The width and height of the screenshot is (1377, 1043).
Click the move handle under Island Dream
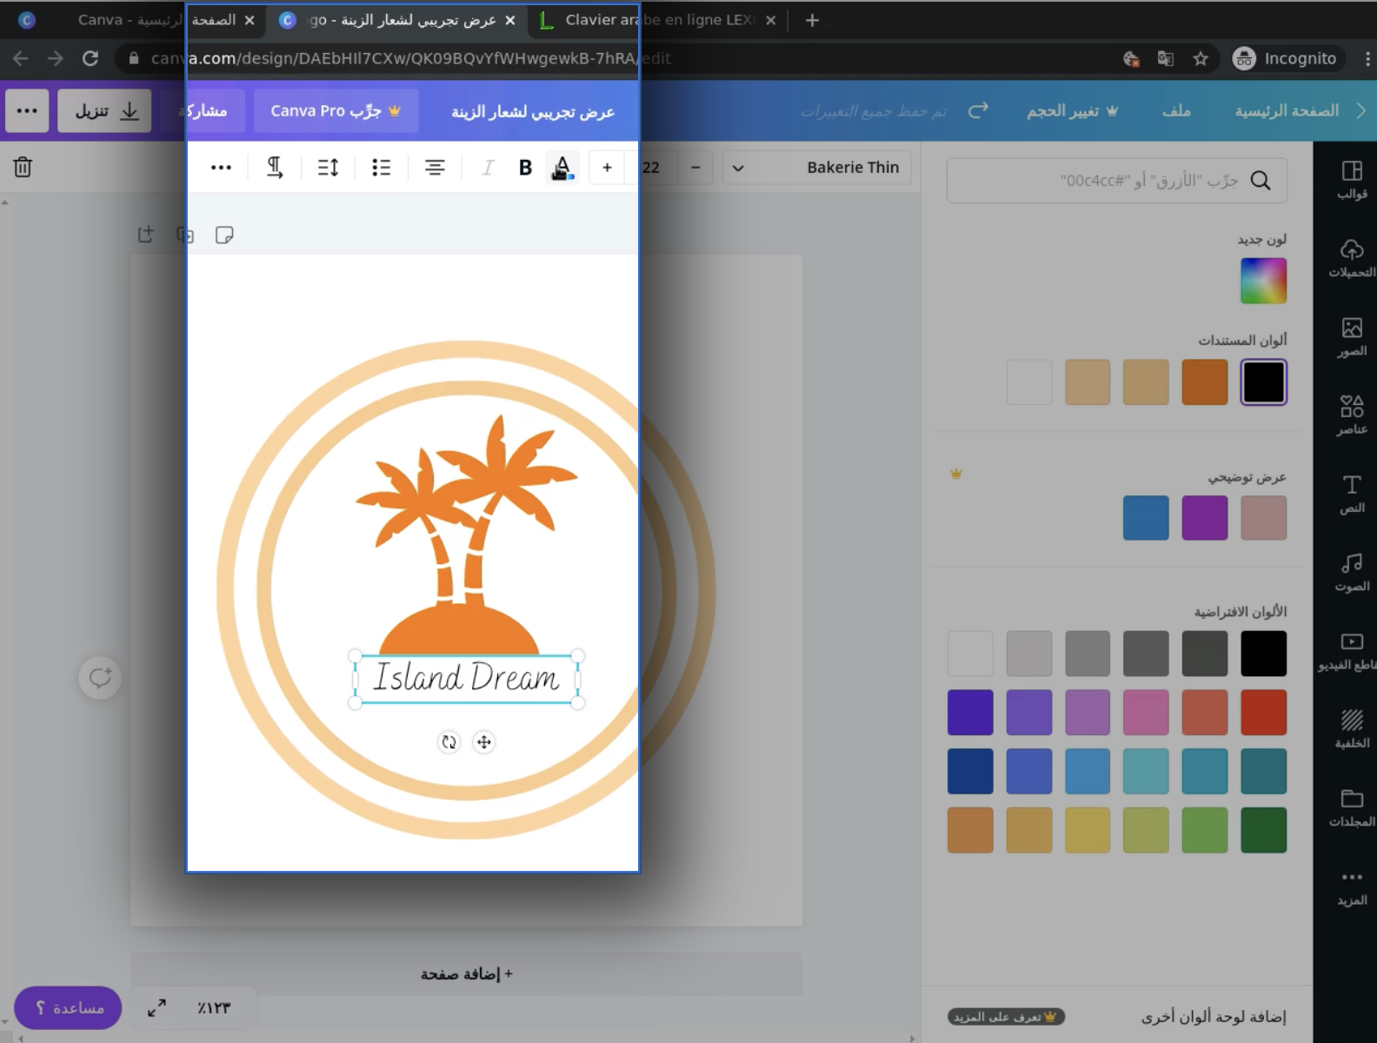(x=484, y=742)
